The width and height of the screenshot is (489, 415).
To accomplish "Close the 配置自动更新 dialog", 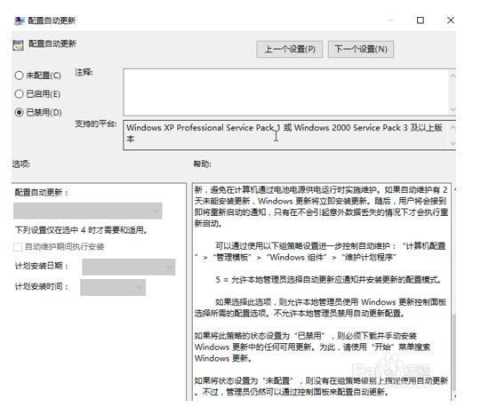I will pos(451,20).
